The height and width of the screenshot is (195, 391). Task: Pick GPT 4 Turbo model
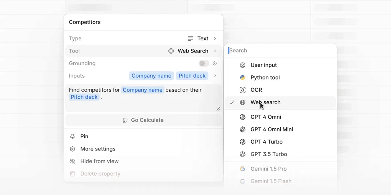280,142
